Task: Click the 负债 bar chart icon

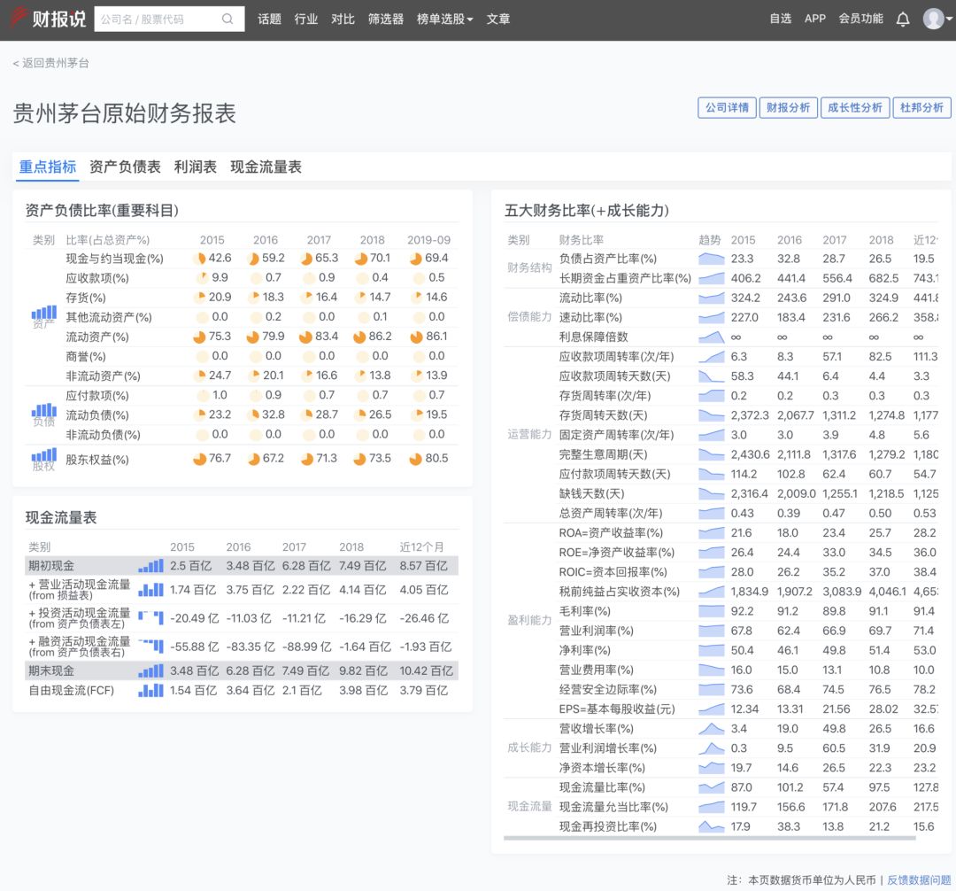Action: click(44, 411)
